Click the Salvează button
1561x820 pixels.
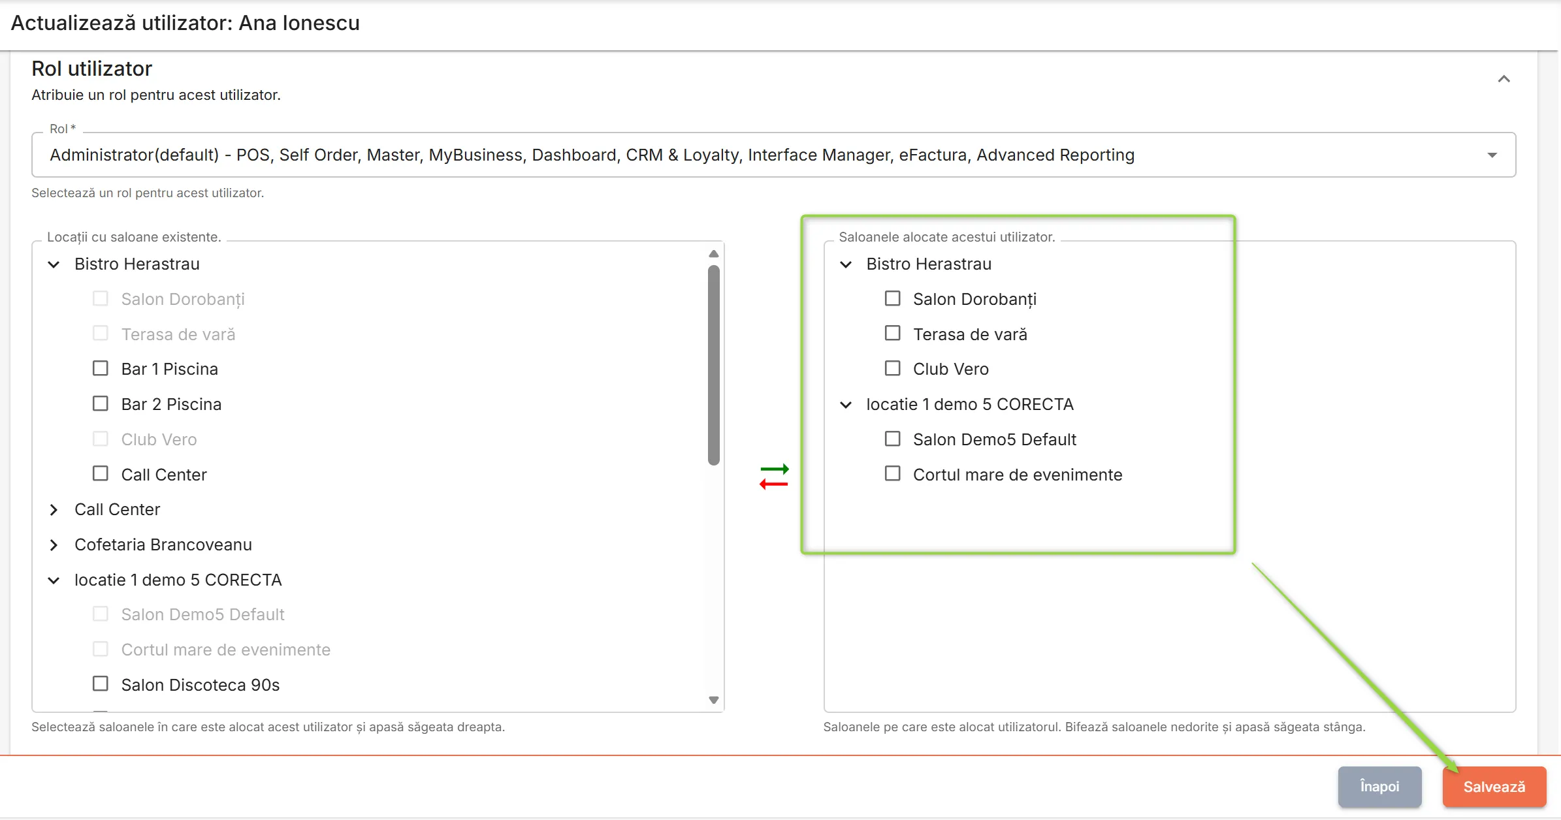pyautogui.click(x=1494, y=787)
